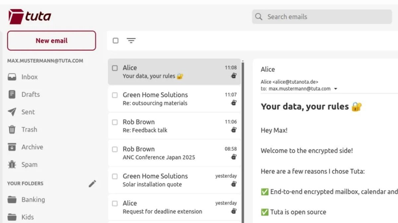The image size is (398, 223).
Task: Click encryption lock icon on 'Your data, your rules' email
Action: [234, 76]
